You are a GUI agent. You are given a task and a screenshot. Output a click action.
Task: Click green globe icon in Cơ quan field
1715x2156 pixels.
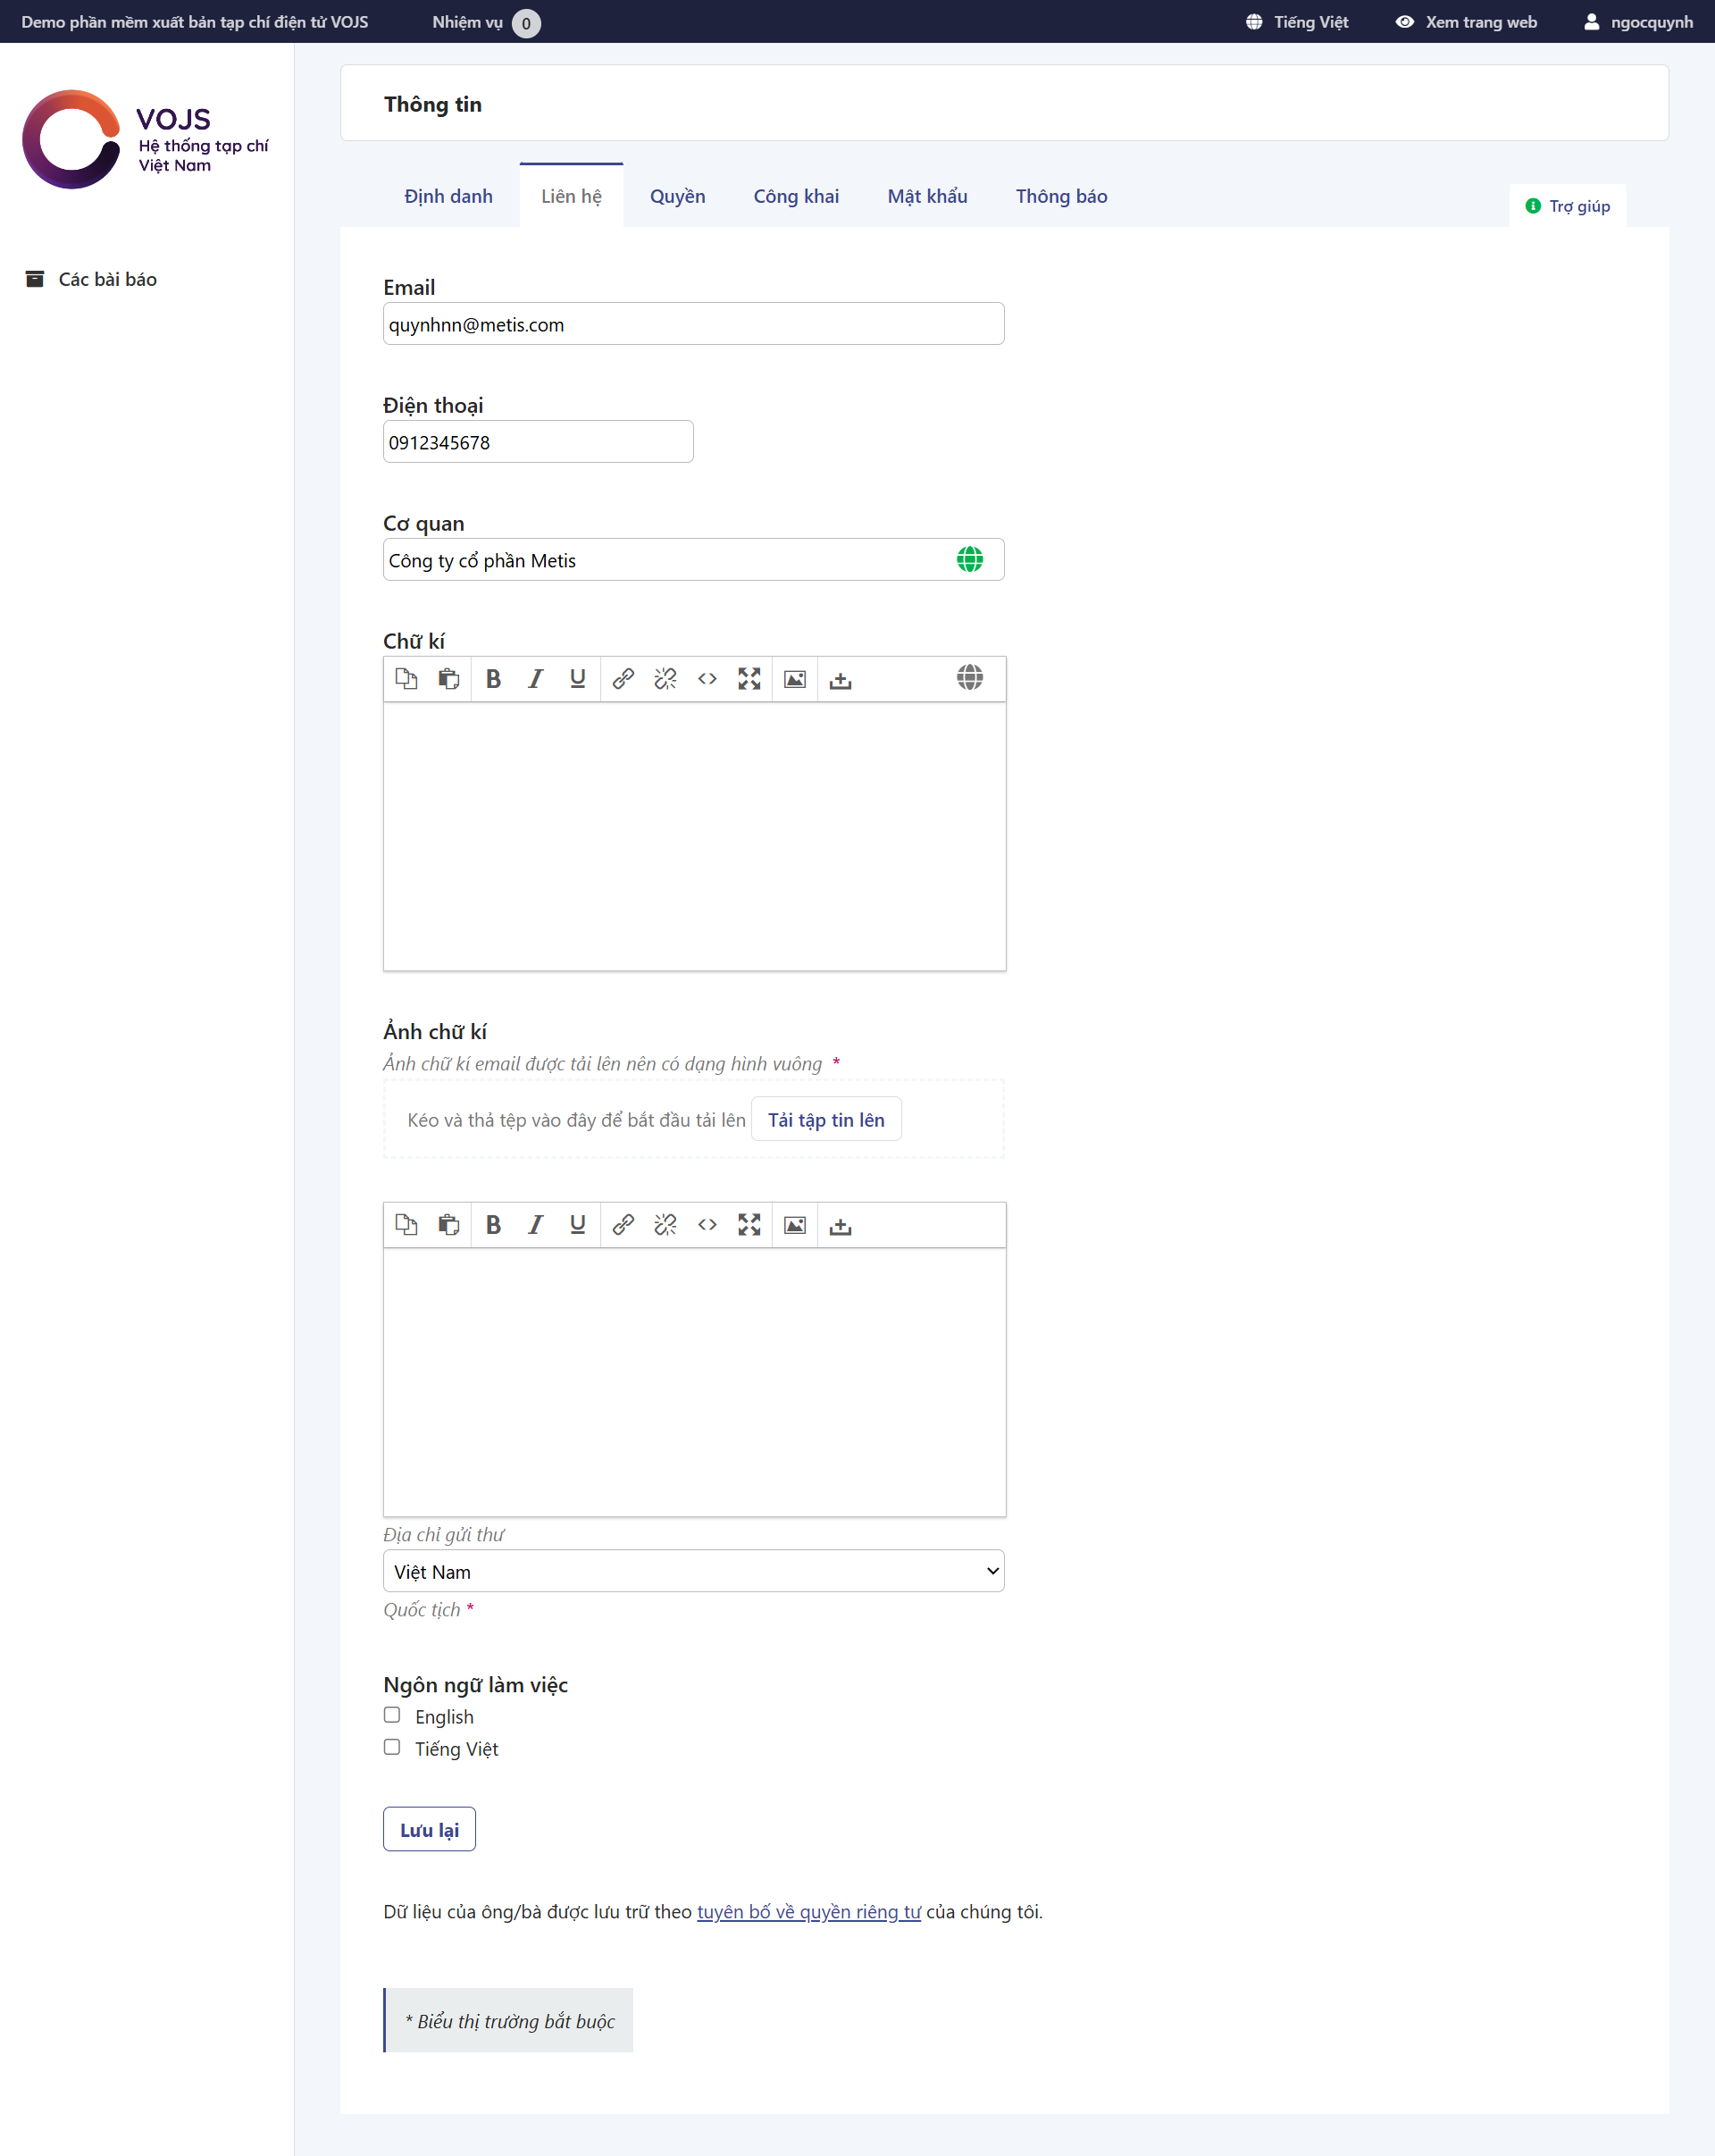coord(969,559)
